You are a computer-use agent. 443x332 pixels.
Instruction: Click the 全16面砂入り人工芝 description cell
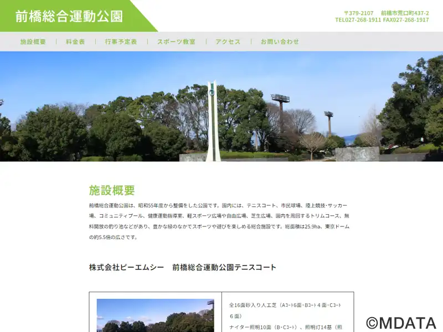click(x=287, y=312)
